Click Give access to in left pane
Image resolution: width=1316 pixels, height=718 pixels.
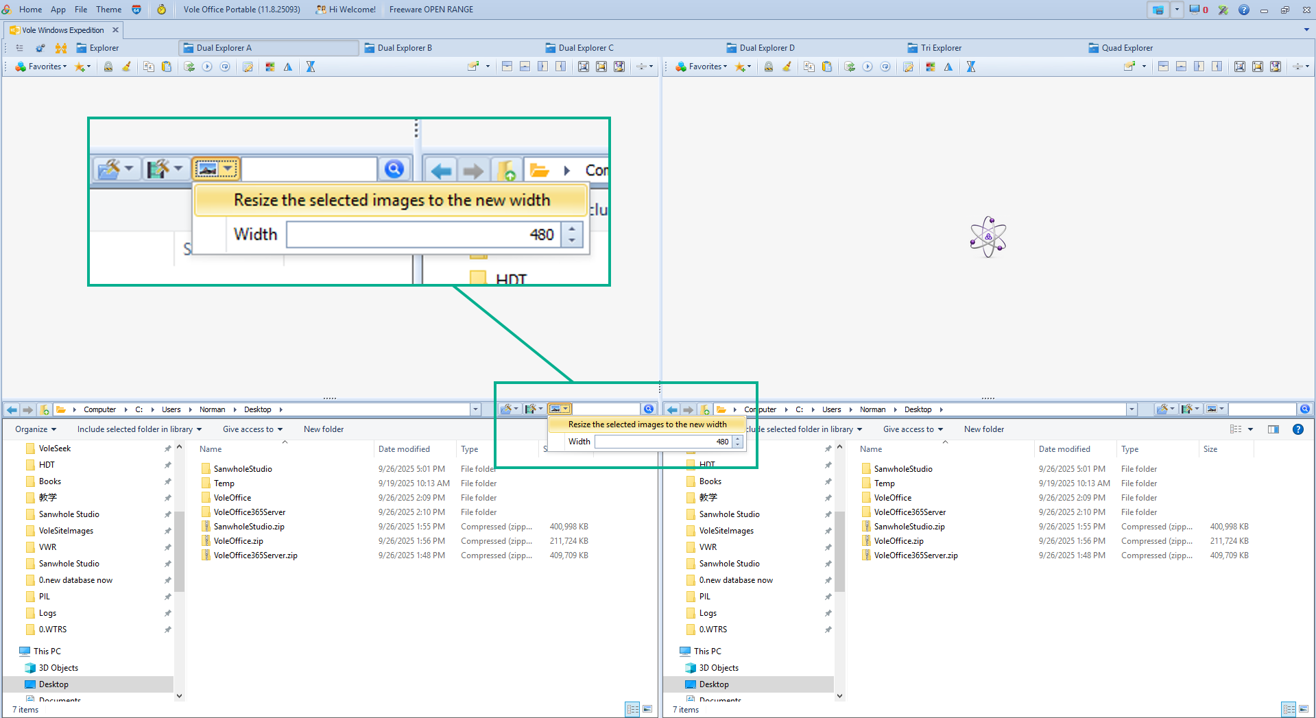[x=252, y=429]
